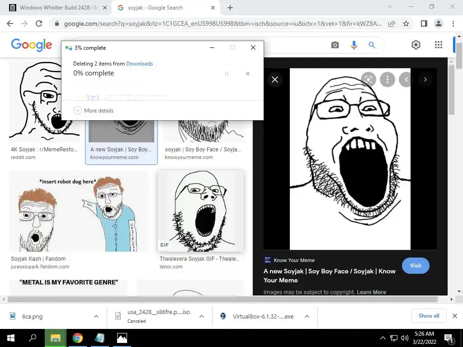The width and height of the screenshot is (463, 347).
Task: Expand More details in delete dialog
Action: [x=93, y=110]
